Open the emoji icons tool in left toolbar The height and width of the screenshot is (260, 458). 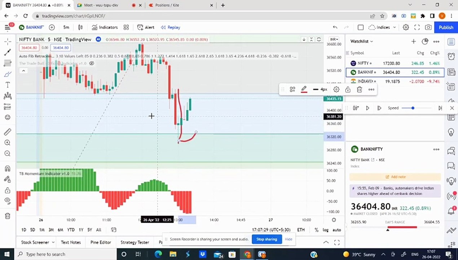[x=7, y=117]
